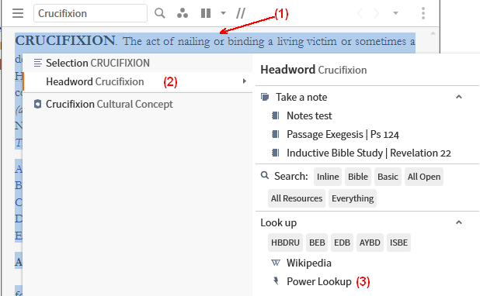The width and height of the screenshot is (480, 296).
Task: Select the Selection CRUCIFIXION menu entry
Action: pos(137,63)
